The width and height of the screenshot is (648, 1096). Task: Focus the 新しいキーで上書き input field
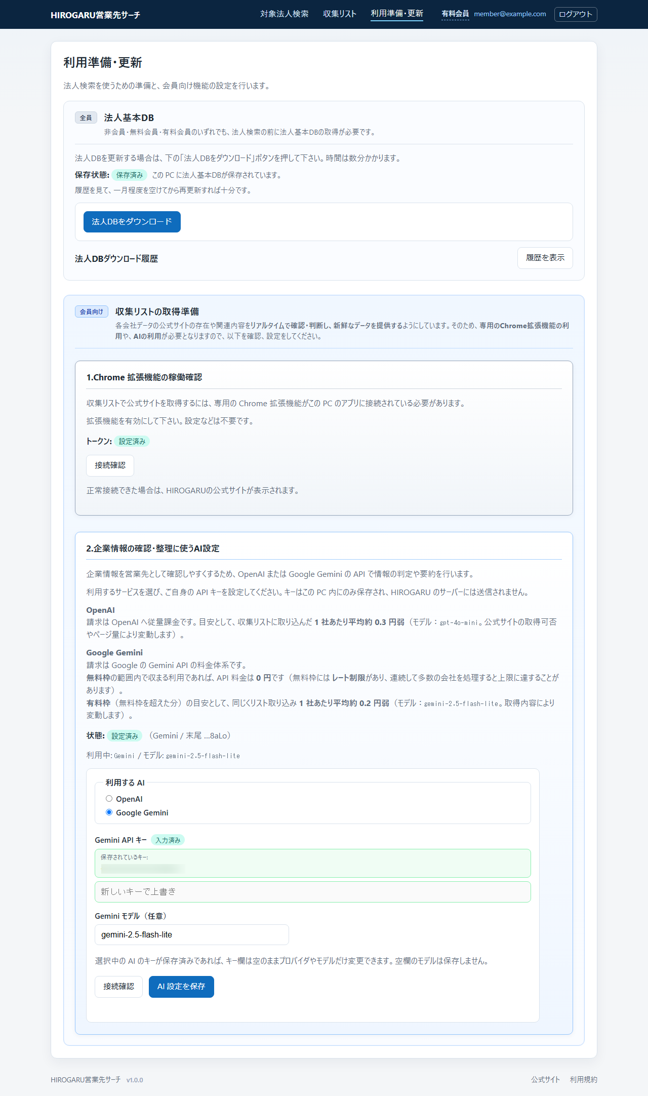[x=313, y=892]
